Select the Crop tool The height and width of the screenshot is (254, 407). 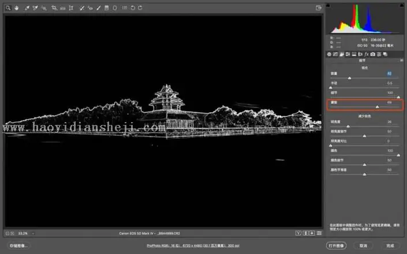pyautogui.click(x=54, y=7)
